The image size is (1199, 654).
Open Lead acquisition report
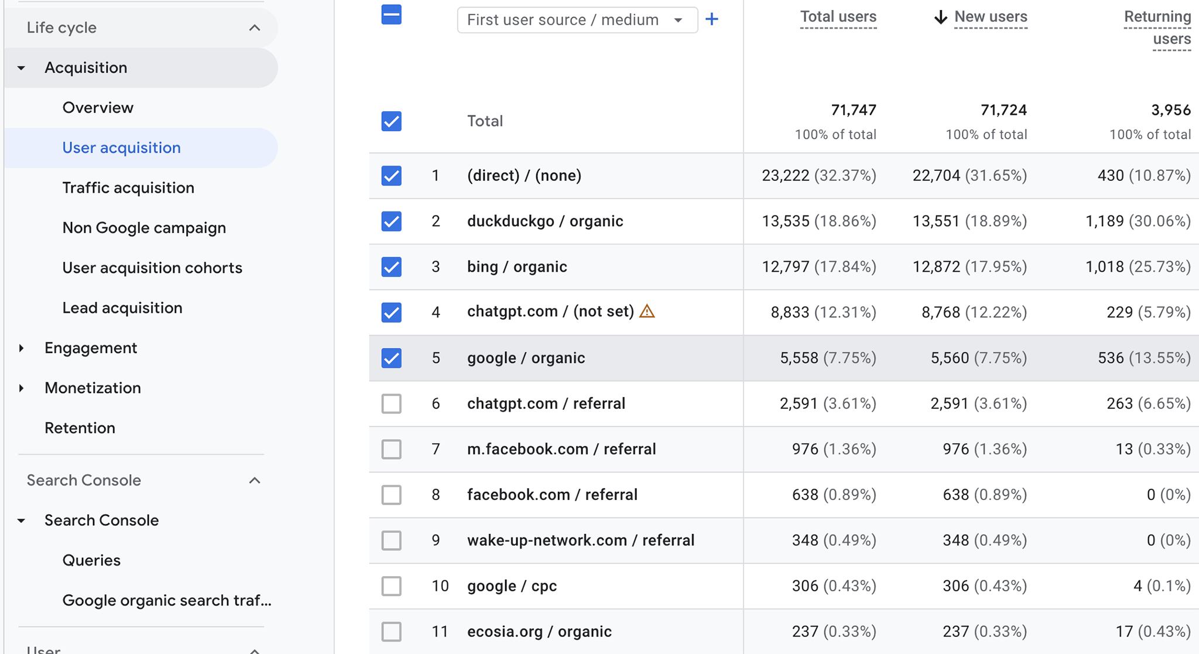tap(122, 308)
